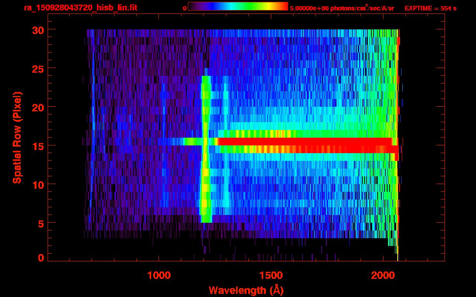Click the color scale bar at top
The height and width of the screenshot is (297, 476).
[x=238, y=7]
